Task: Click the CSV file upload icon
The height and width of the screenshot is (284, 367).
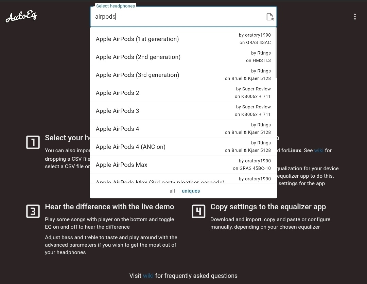Action: pyautogui.click(x=270, y=17)
